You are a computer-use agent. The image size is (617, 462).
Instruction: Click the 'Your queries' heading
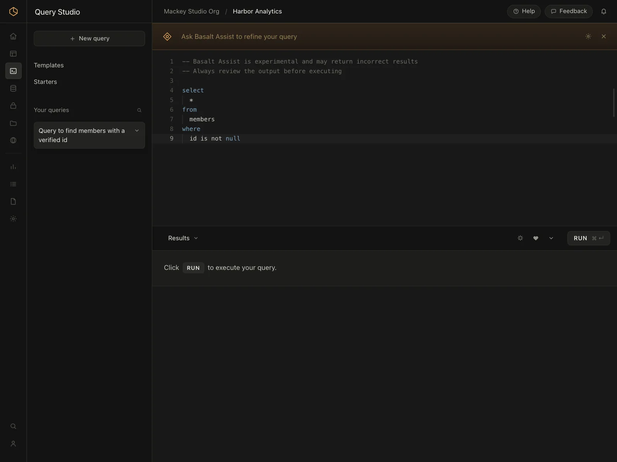point(51,110)
